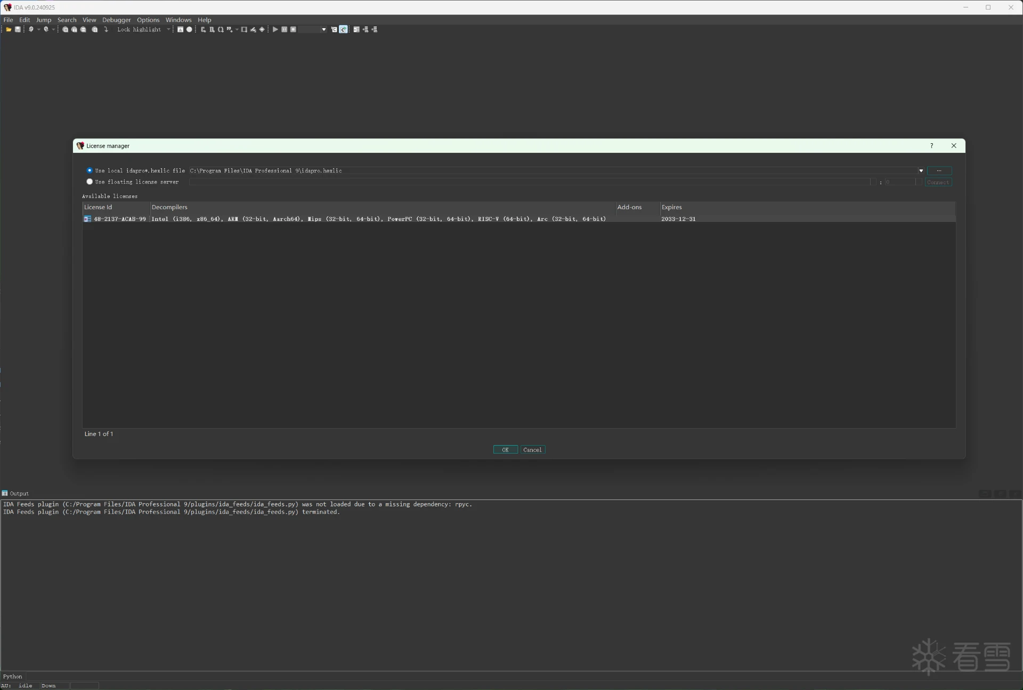Click the save floppy disk icon
The width and height of the screenshot is (1023, 690).
click(18, 30)
